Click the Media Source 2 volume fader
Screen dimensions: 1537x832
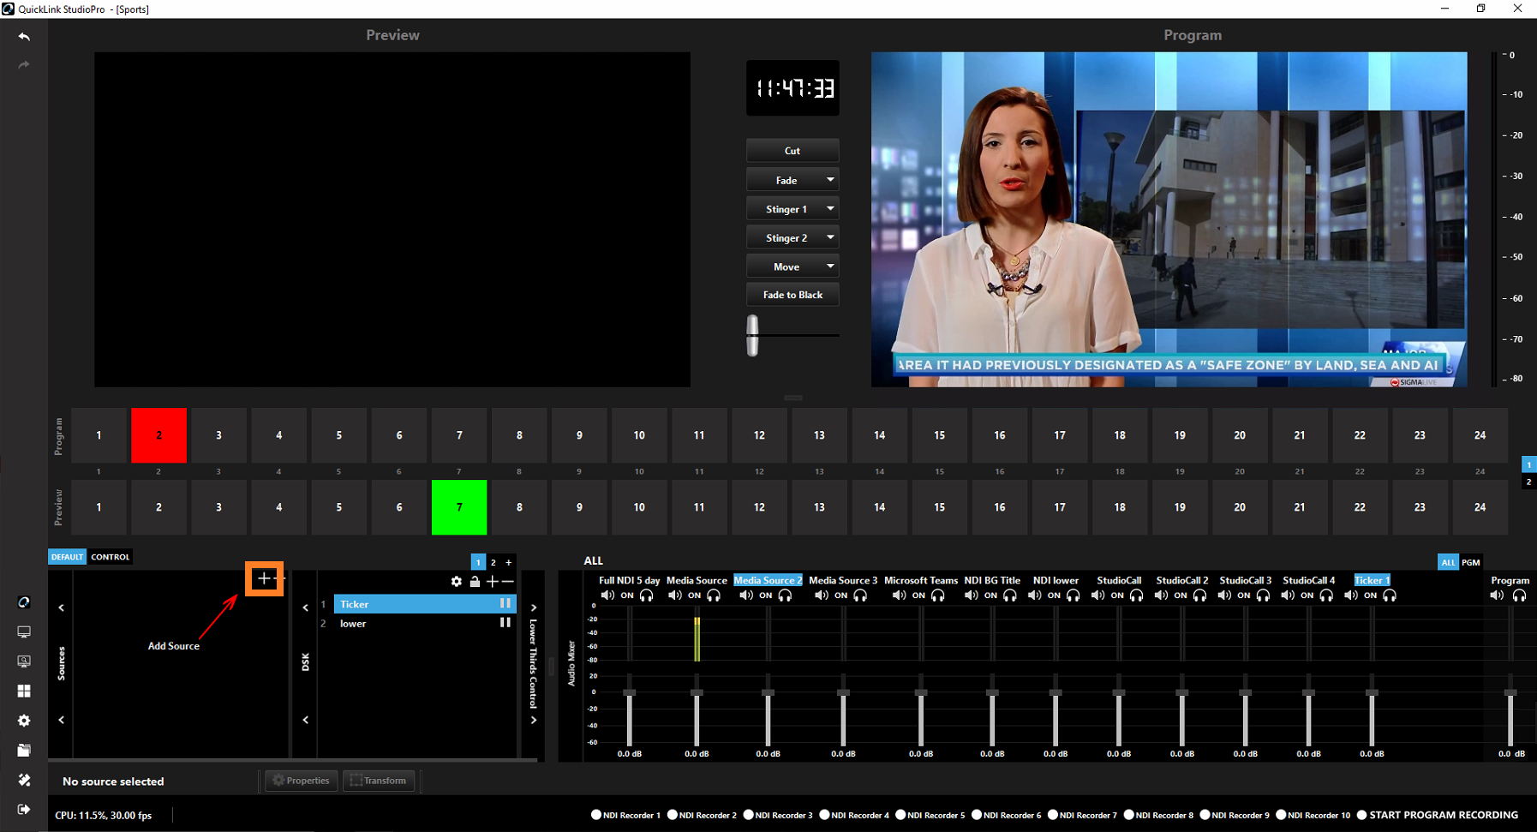(x=768, y=693)
